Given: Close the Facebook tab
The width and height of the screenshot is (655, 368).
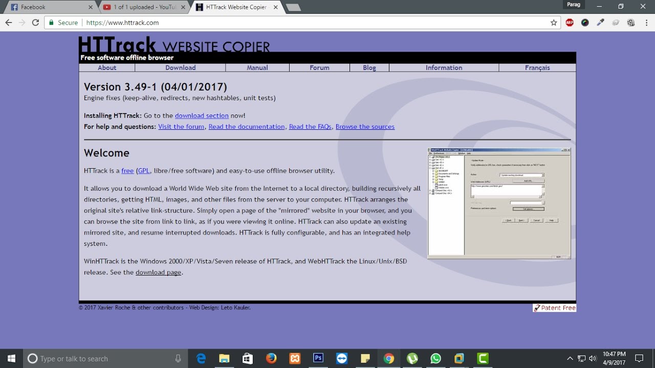Looking at the screenshot, I should (x=91, y=7).
